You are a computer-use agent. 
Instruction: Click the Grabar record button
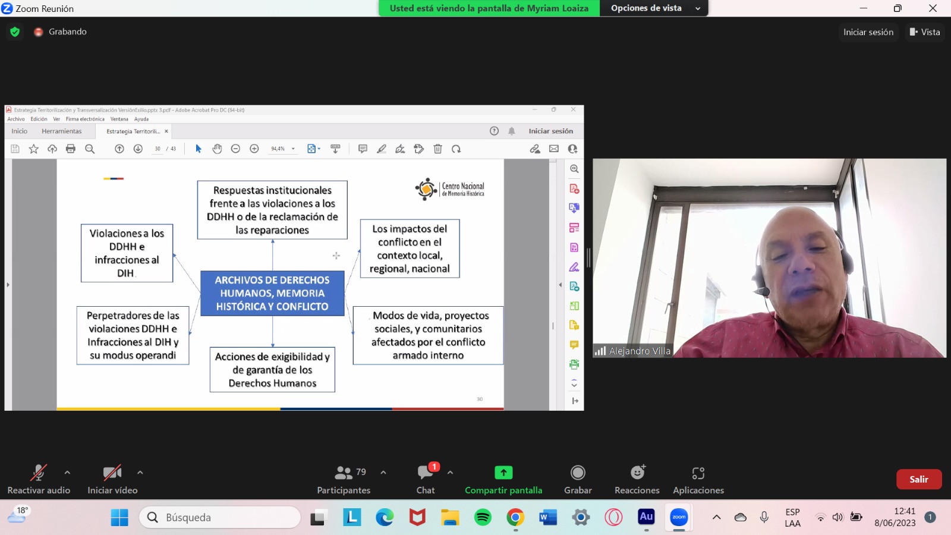click(578, 479)
